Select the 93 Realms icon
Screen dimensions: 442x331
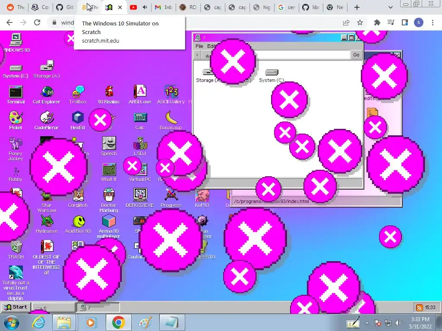coord(109,95)
